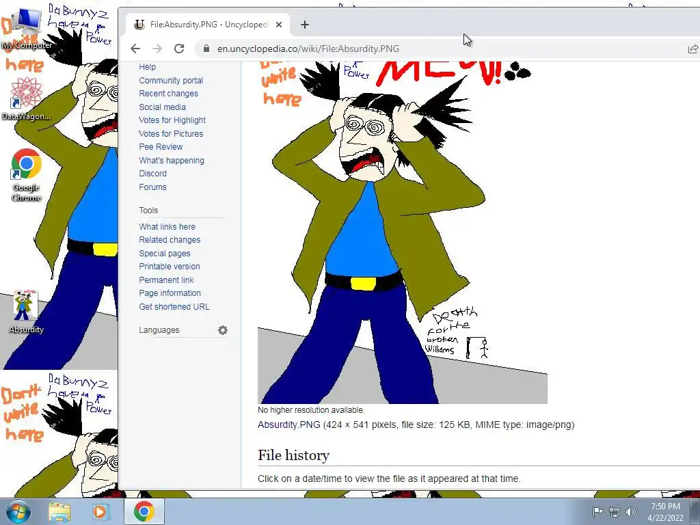700x525 pixels.
Task: Open the Discord sidebar link
Action: pyautogui.click(x=152, y=174)
